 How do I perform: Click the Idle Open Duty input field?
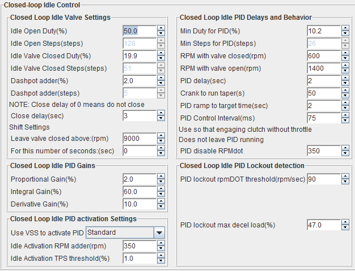click(140, 31)
